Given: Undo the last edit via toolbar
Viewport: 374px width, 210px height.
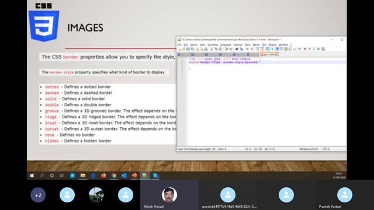Looking at the screenshot, I should pyautogui.click(x=226, y=49).
